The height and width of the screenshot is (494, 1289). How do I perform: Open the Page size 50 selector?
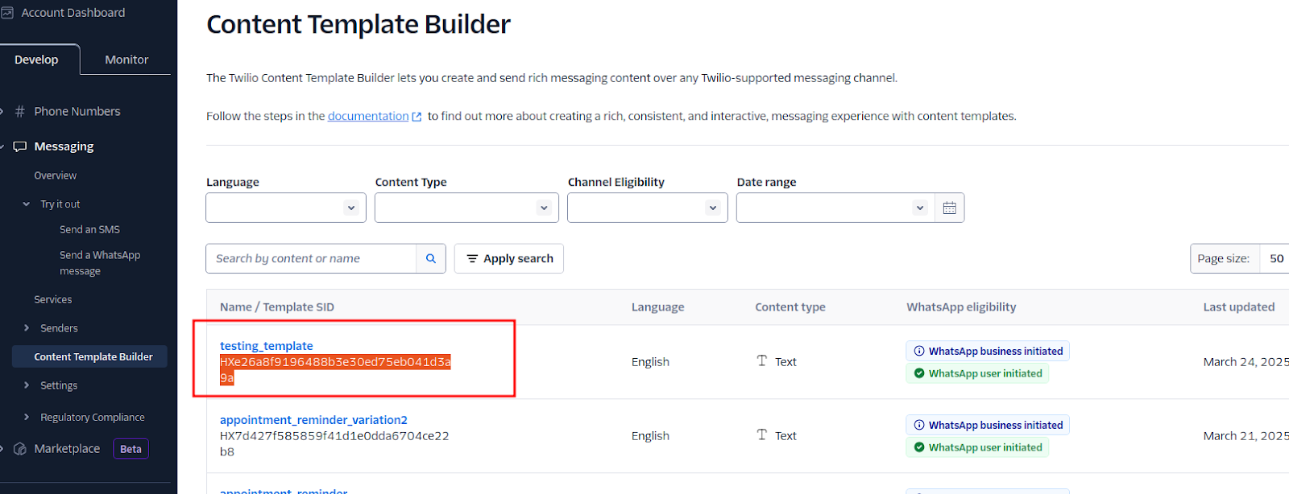point(1275,258)
